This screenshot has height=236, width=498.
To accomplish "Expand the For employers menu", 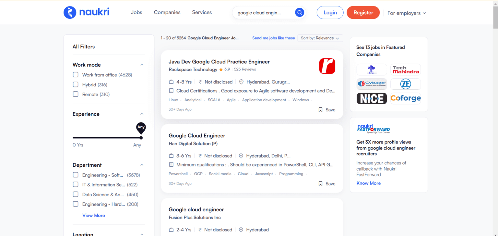I will tap(406, 13).
